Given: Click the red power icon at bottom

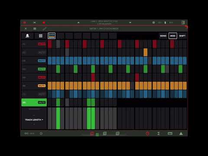Looking at the screenshot, I should 147,133.
